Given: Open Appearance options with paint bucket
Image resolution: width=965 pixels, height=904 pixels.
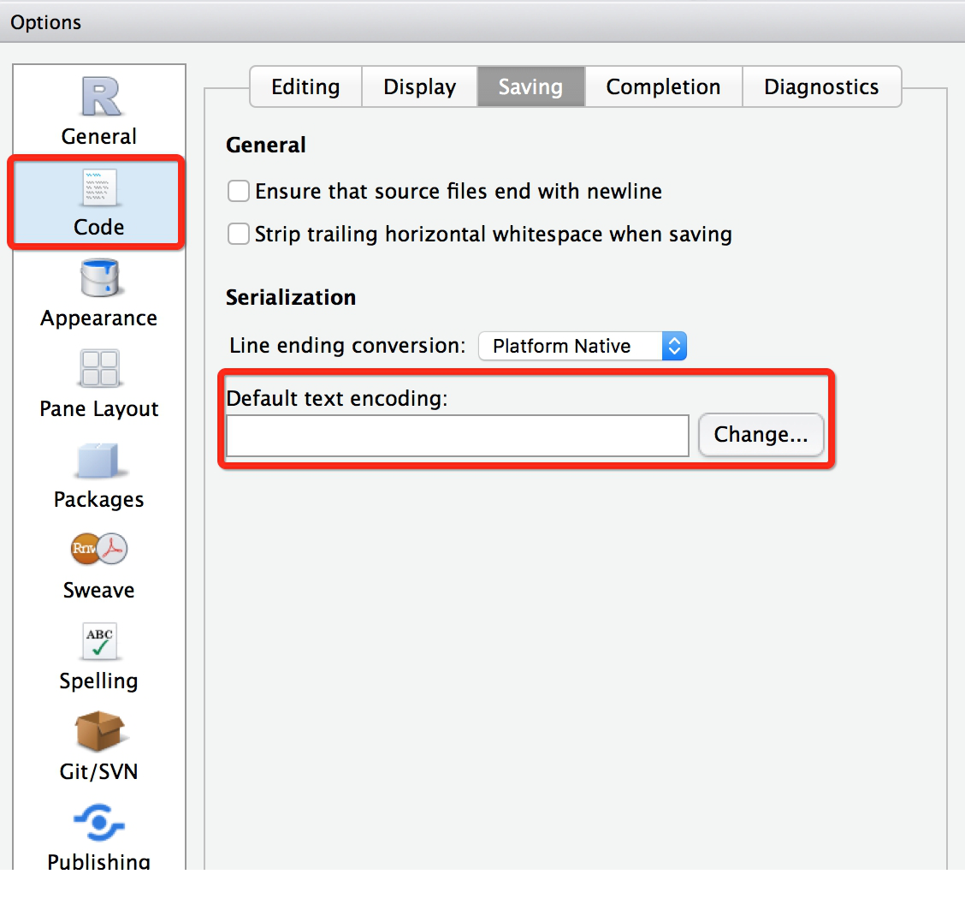Looking at the screenshot, I should tap(99, 294).
